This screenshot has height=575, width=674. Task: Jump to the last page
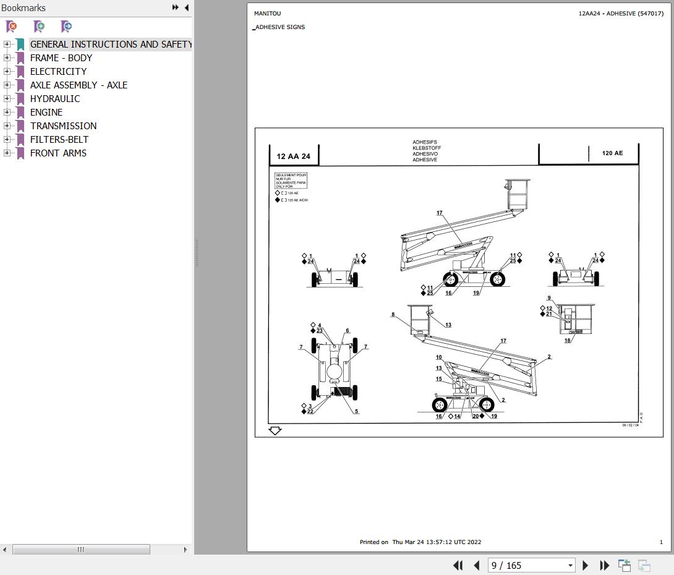(x=604, y=566)
